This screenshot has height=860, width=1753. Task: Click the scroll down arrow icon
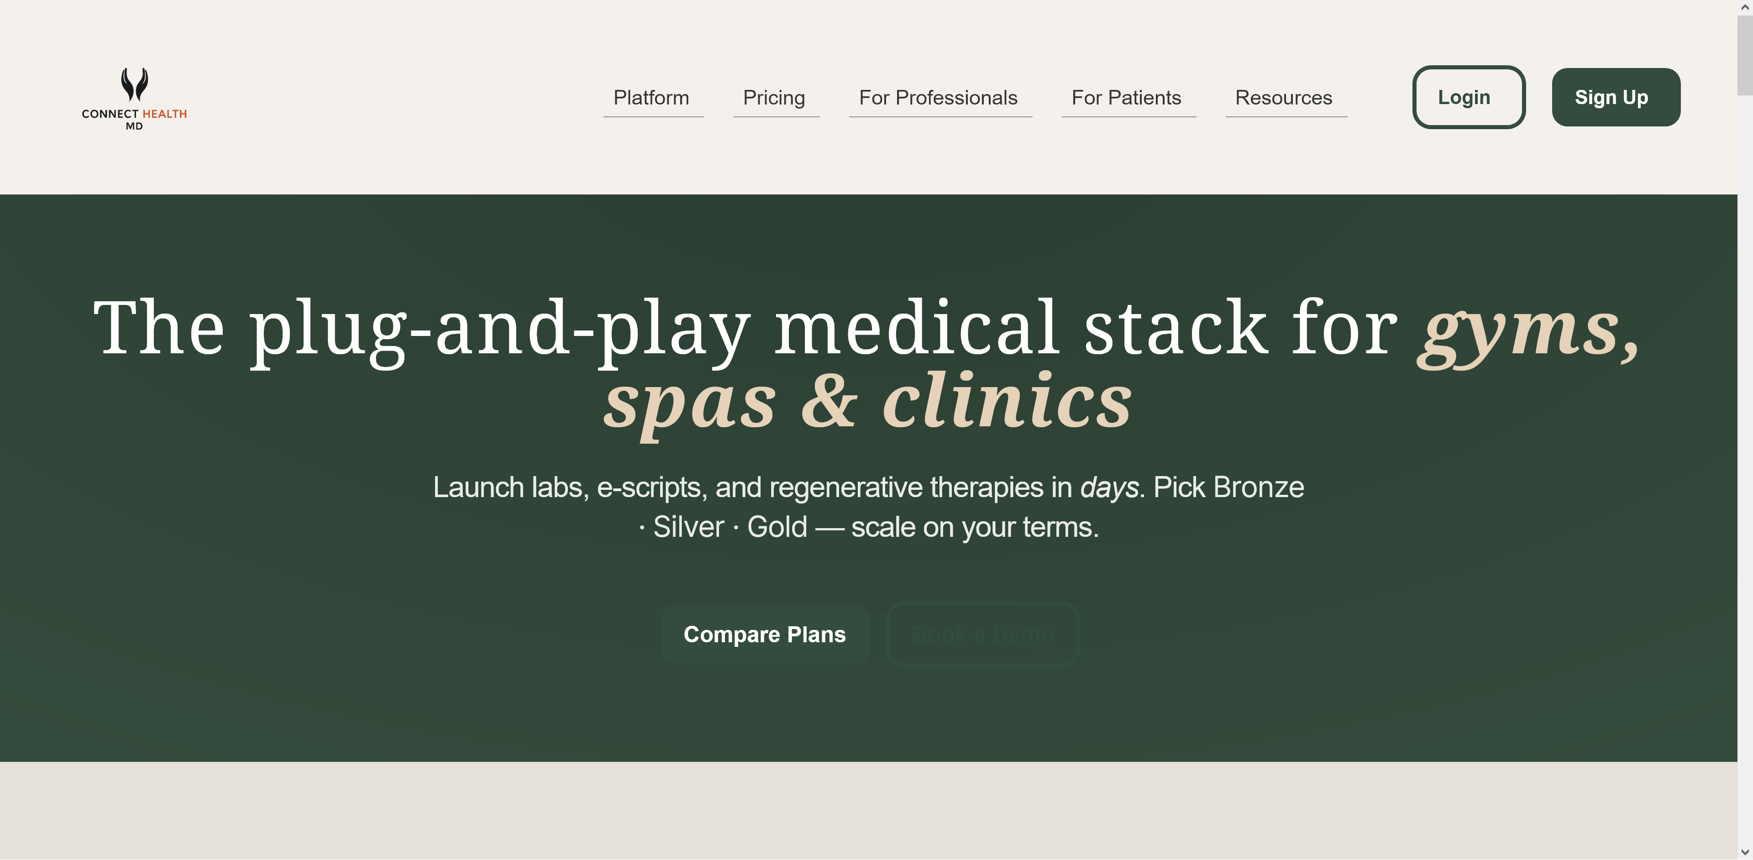pyautogui.click(x=1745, y=853)
